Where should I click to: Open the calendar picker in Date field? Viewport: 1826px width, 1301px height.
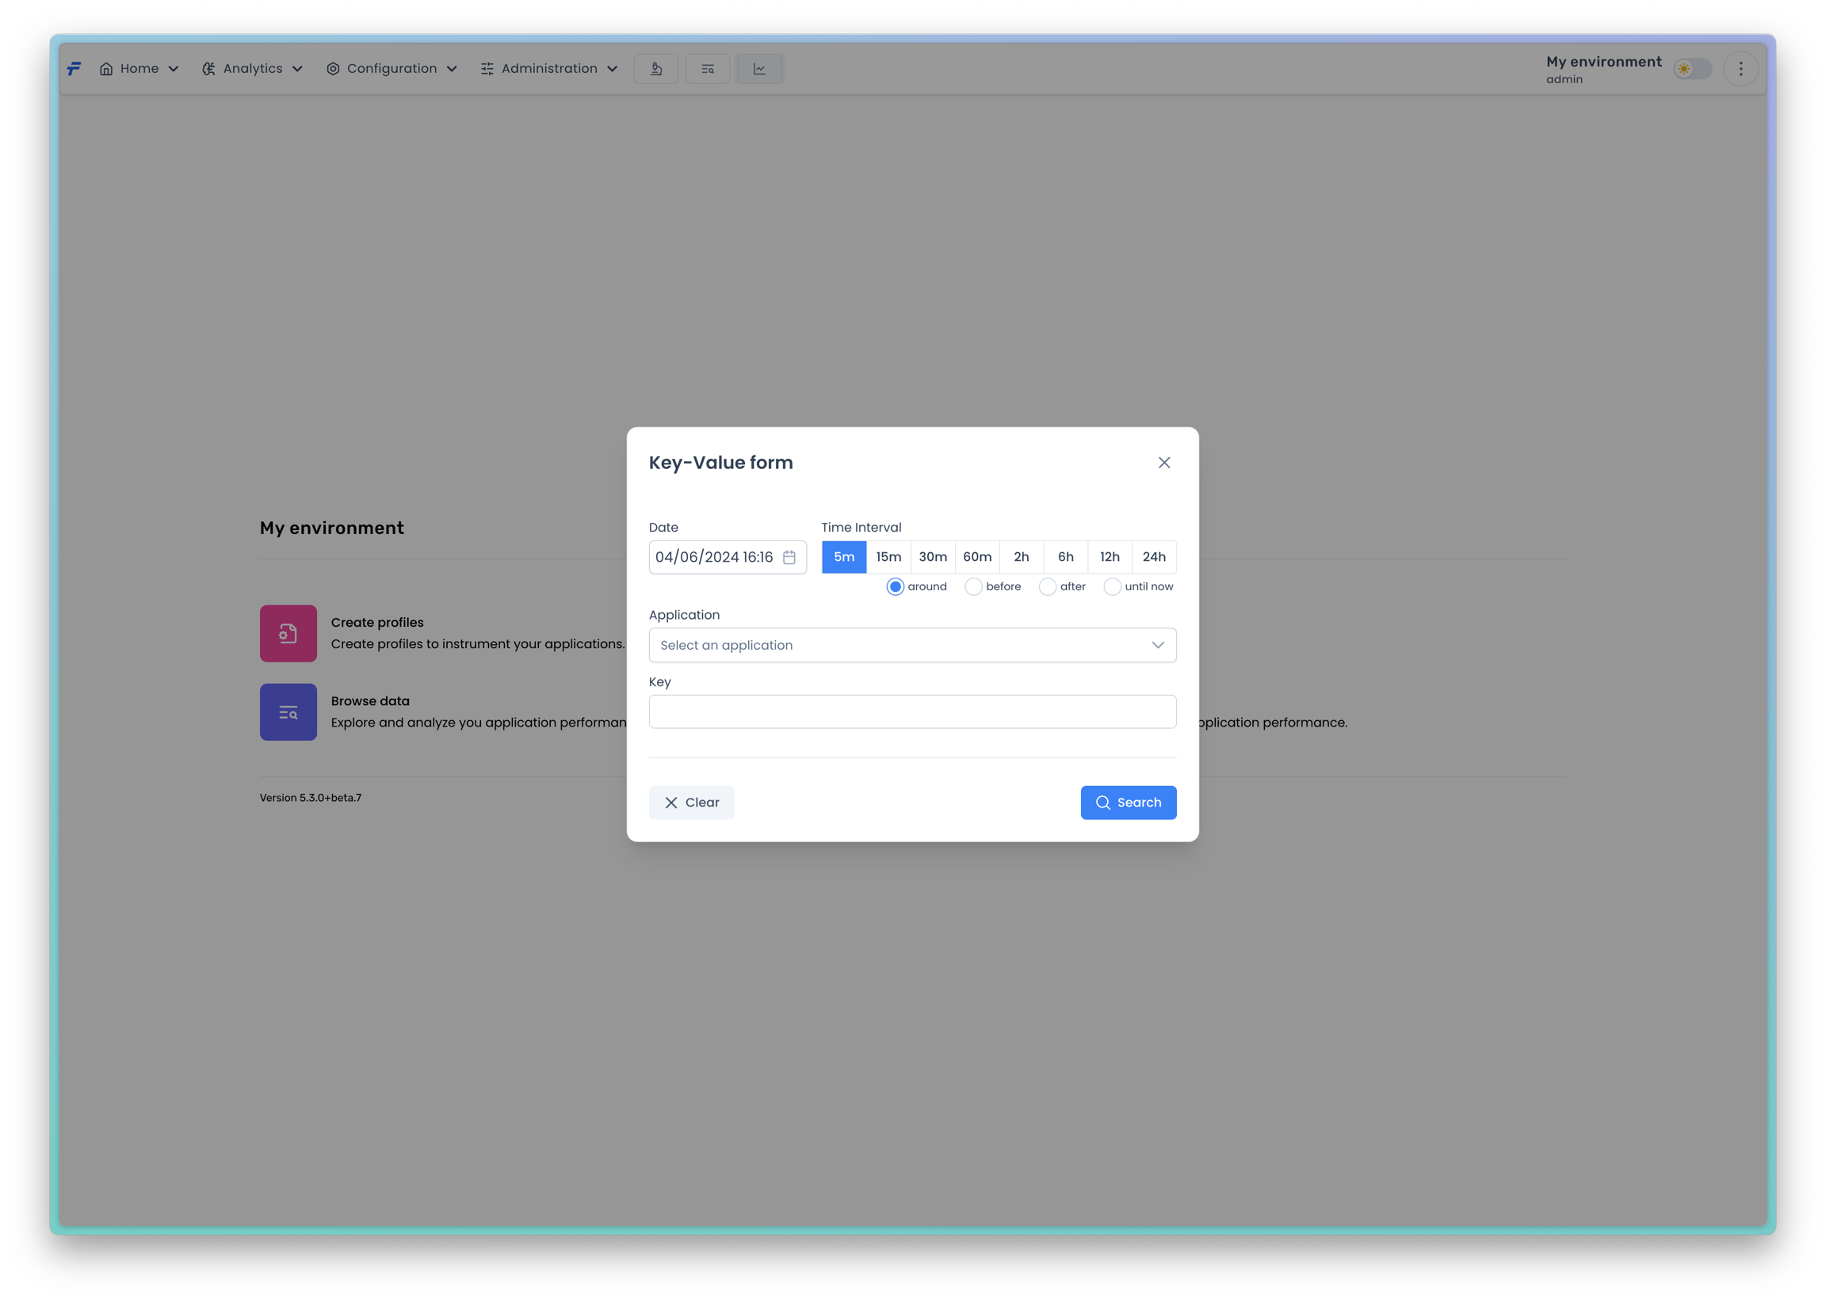pos(789,557)
